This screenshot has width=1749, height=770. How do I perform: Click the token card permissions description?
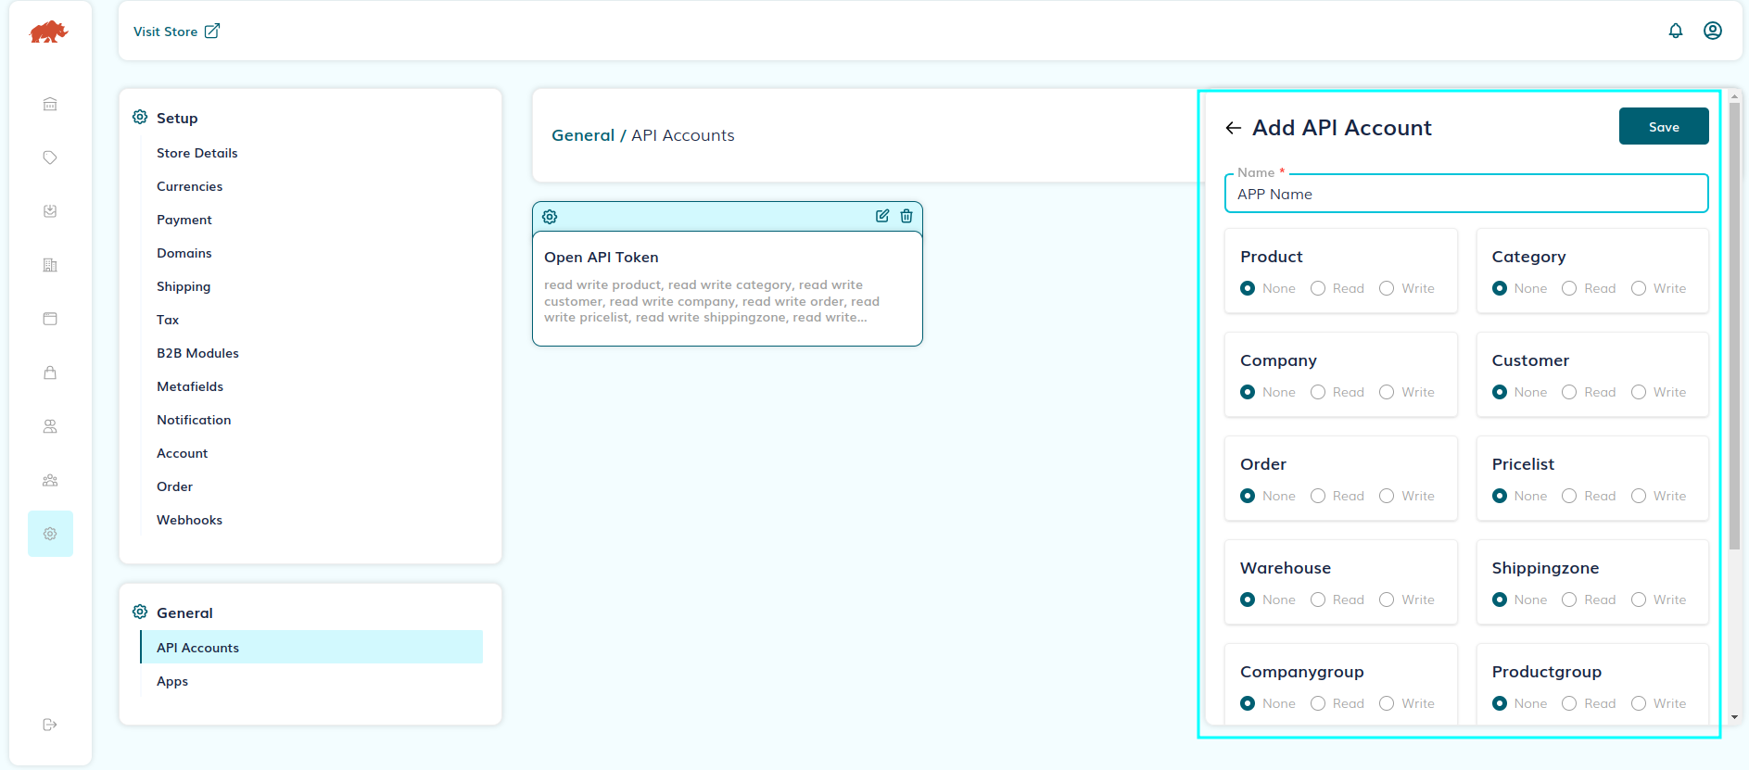pyautogui.click(x=712, y=301)
